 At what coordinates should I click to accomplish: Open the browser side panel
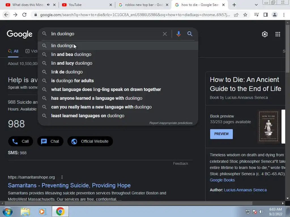click(x=266, y=15)
